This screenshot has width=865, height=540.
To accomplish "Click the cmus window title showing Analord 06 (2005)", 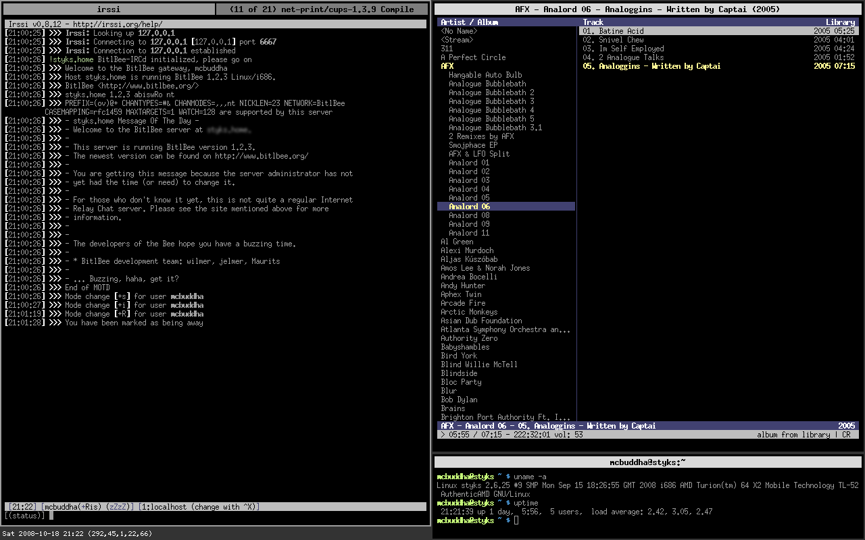I will pos(648,9).
